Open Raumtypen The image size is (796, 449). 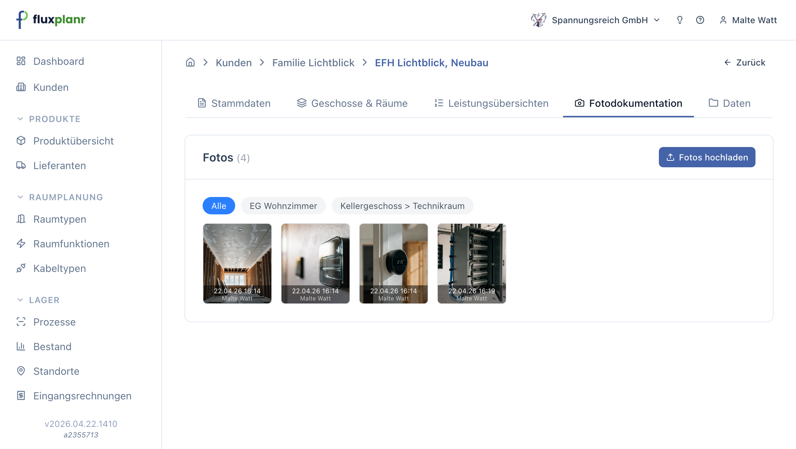point(51,219)
